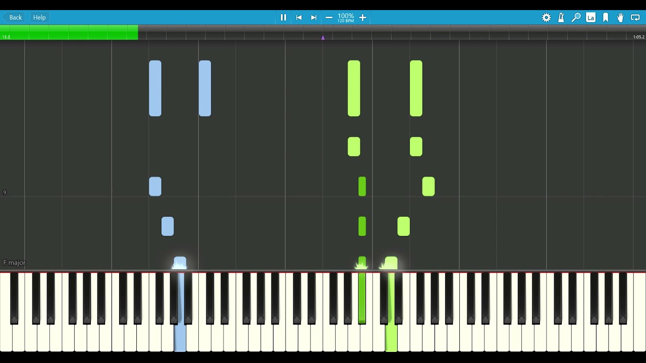Viewport: 646px width, 363px height.
Task: Increase playback speed with the plus button
Action: click(x=362, y=17)
